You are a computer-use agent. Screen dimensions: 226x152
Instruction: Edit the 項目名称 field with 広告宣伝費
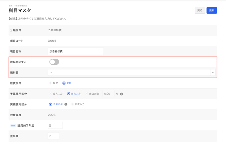coord(76,51)
